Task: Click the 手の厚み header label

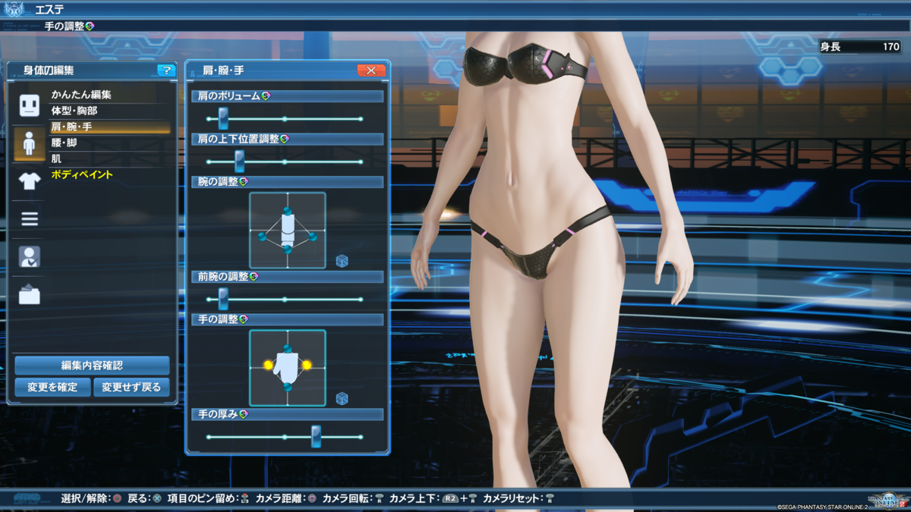Action: coord(218,414)
